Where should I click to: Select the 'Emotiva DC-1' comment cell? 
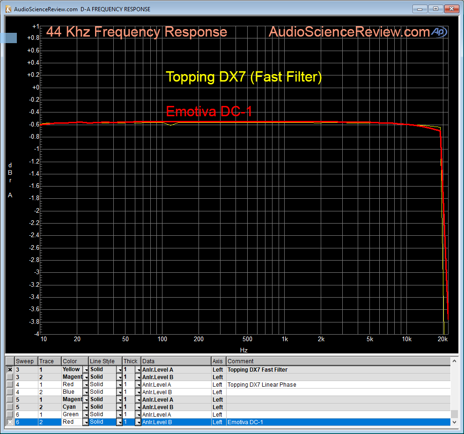(x=338, y=422)
